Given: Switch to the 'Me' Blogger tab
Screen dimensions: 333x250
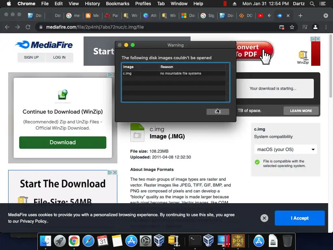Looking at the screenshot, I should [92, 16].
